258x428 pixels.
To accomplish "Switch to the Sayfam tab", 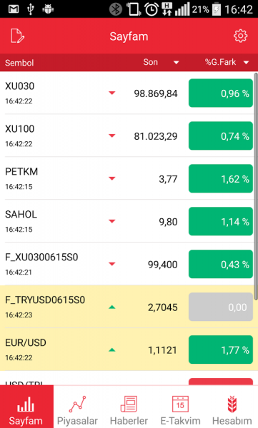I will 26,407.
